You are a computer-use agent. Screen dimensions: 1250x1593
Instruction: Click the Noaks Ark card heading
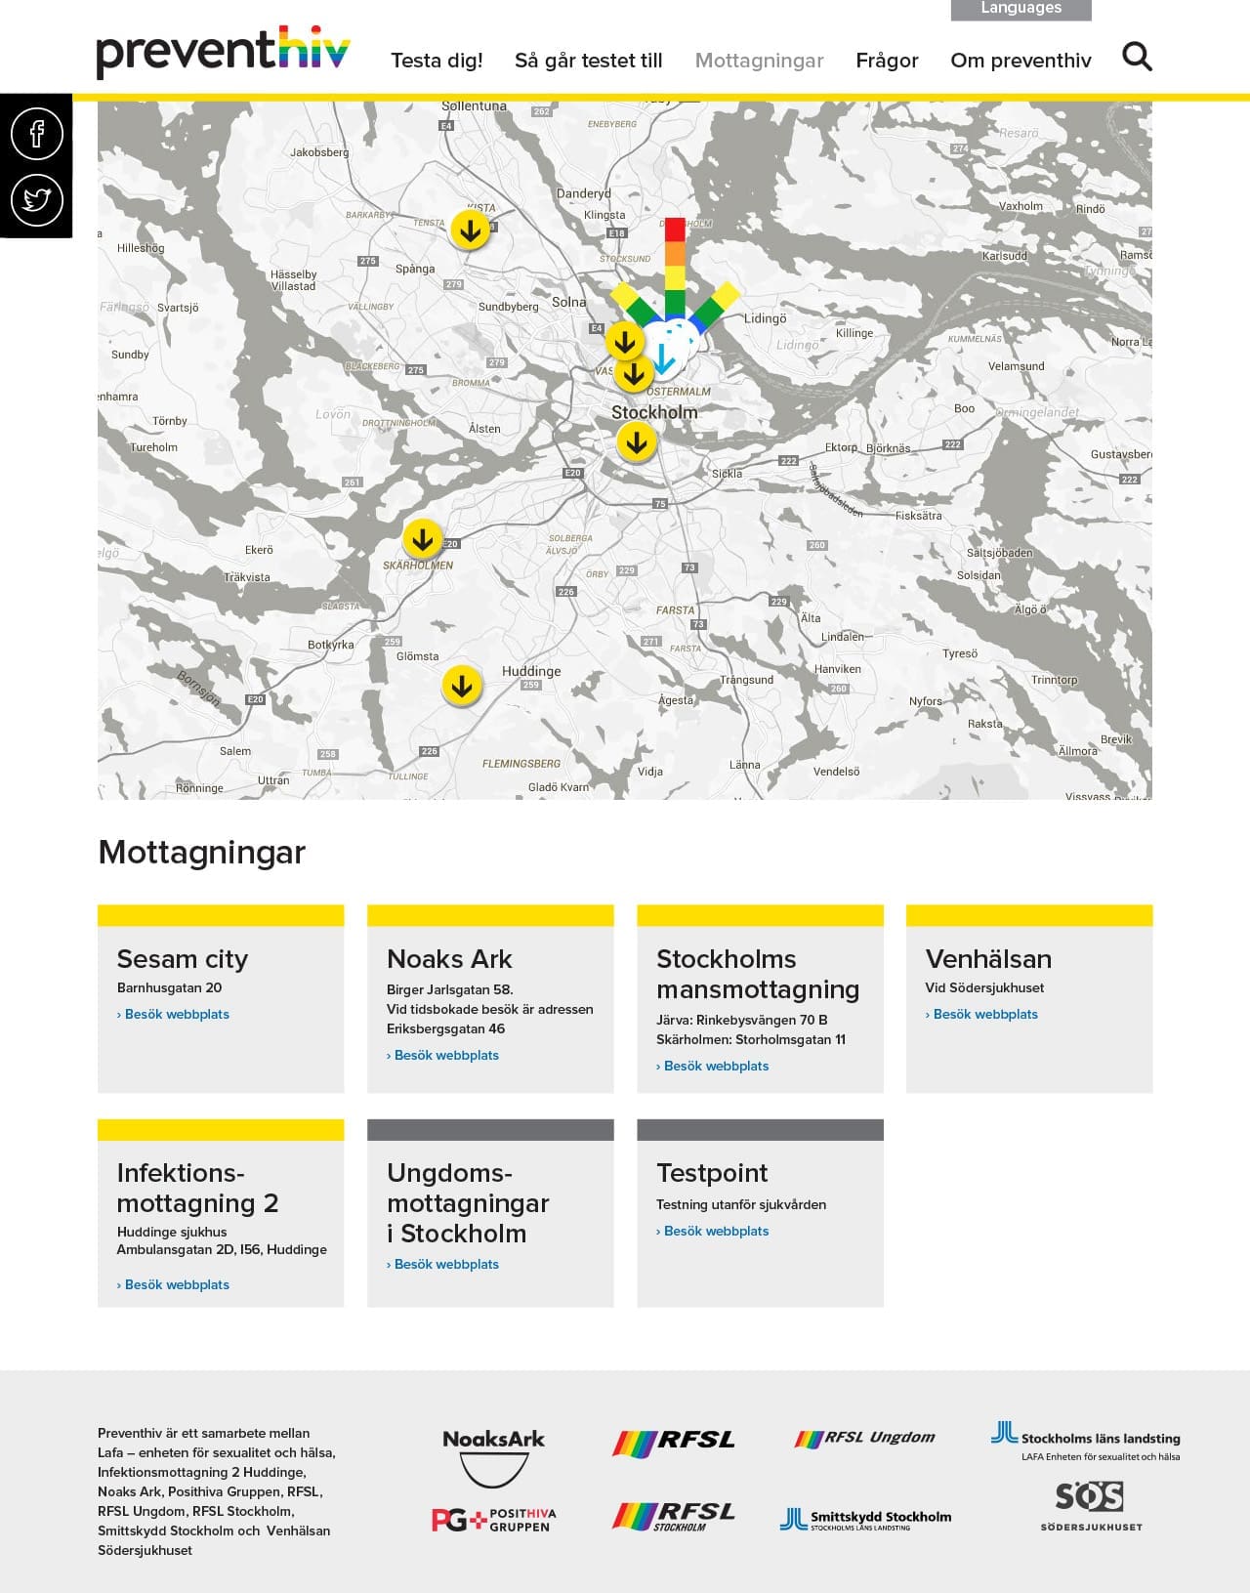[449, 959]
